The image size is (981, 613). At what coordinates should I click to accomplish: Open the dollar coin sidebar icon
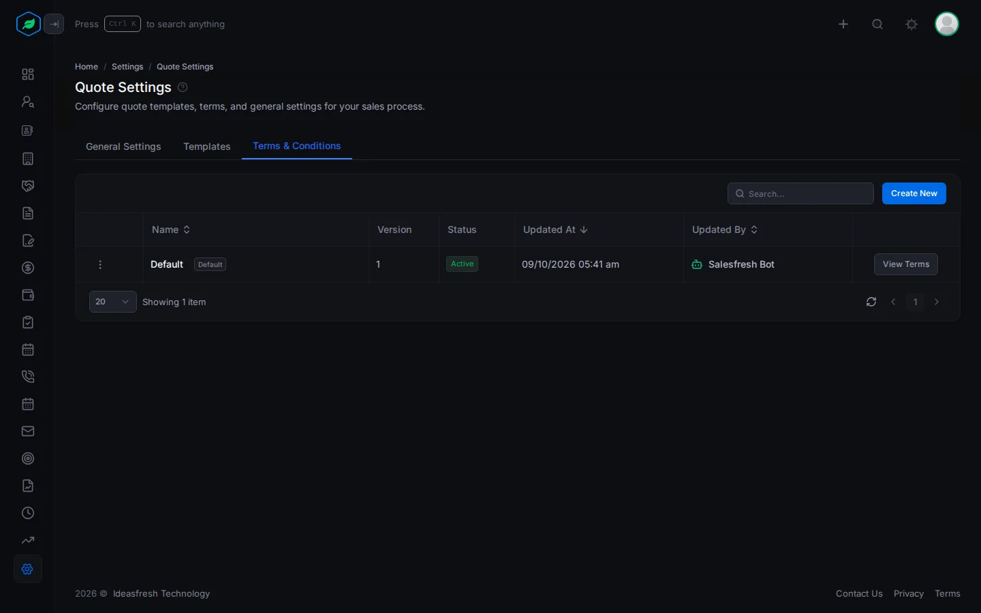(28, 268)
